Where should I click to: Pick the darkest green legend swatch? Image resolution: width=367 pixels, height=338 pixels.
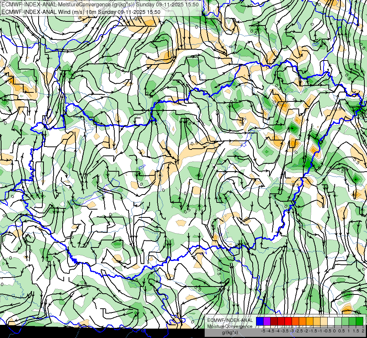(360, 321)
